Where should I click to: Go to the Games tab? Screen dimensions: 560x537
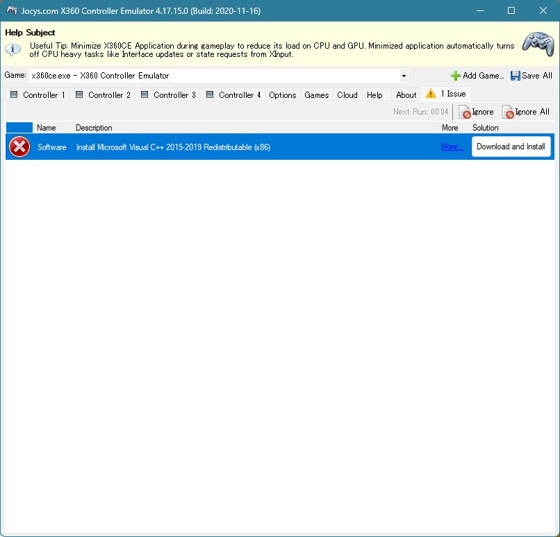[317, 95]
